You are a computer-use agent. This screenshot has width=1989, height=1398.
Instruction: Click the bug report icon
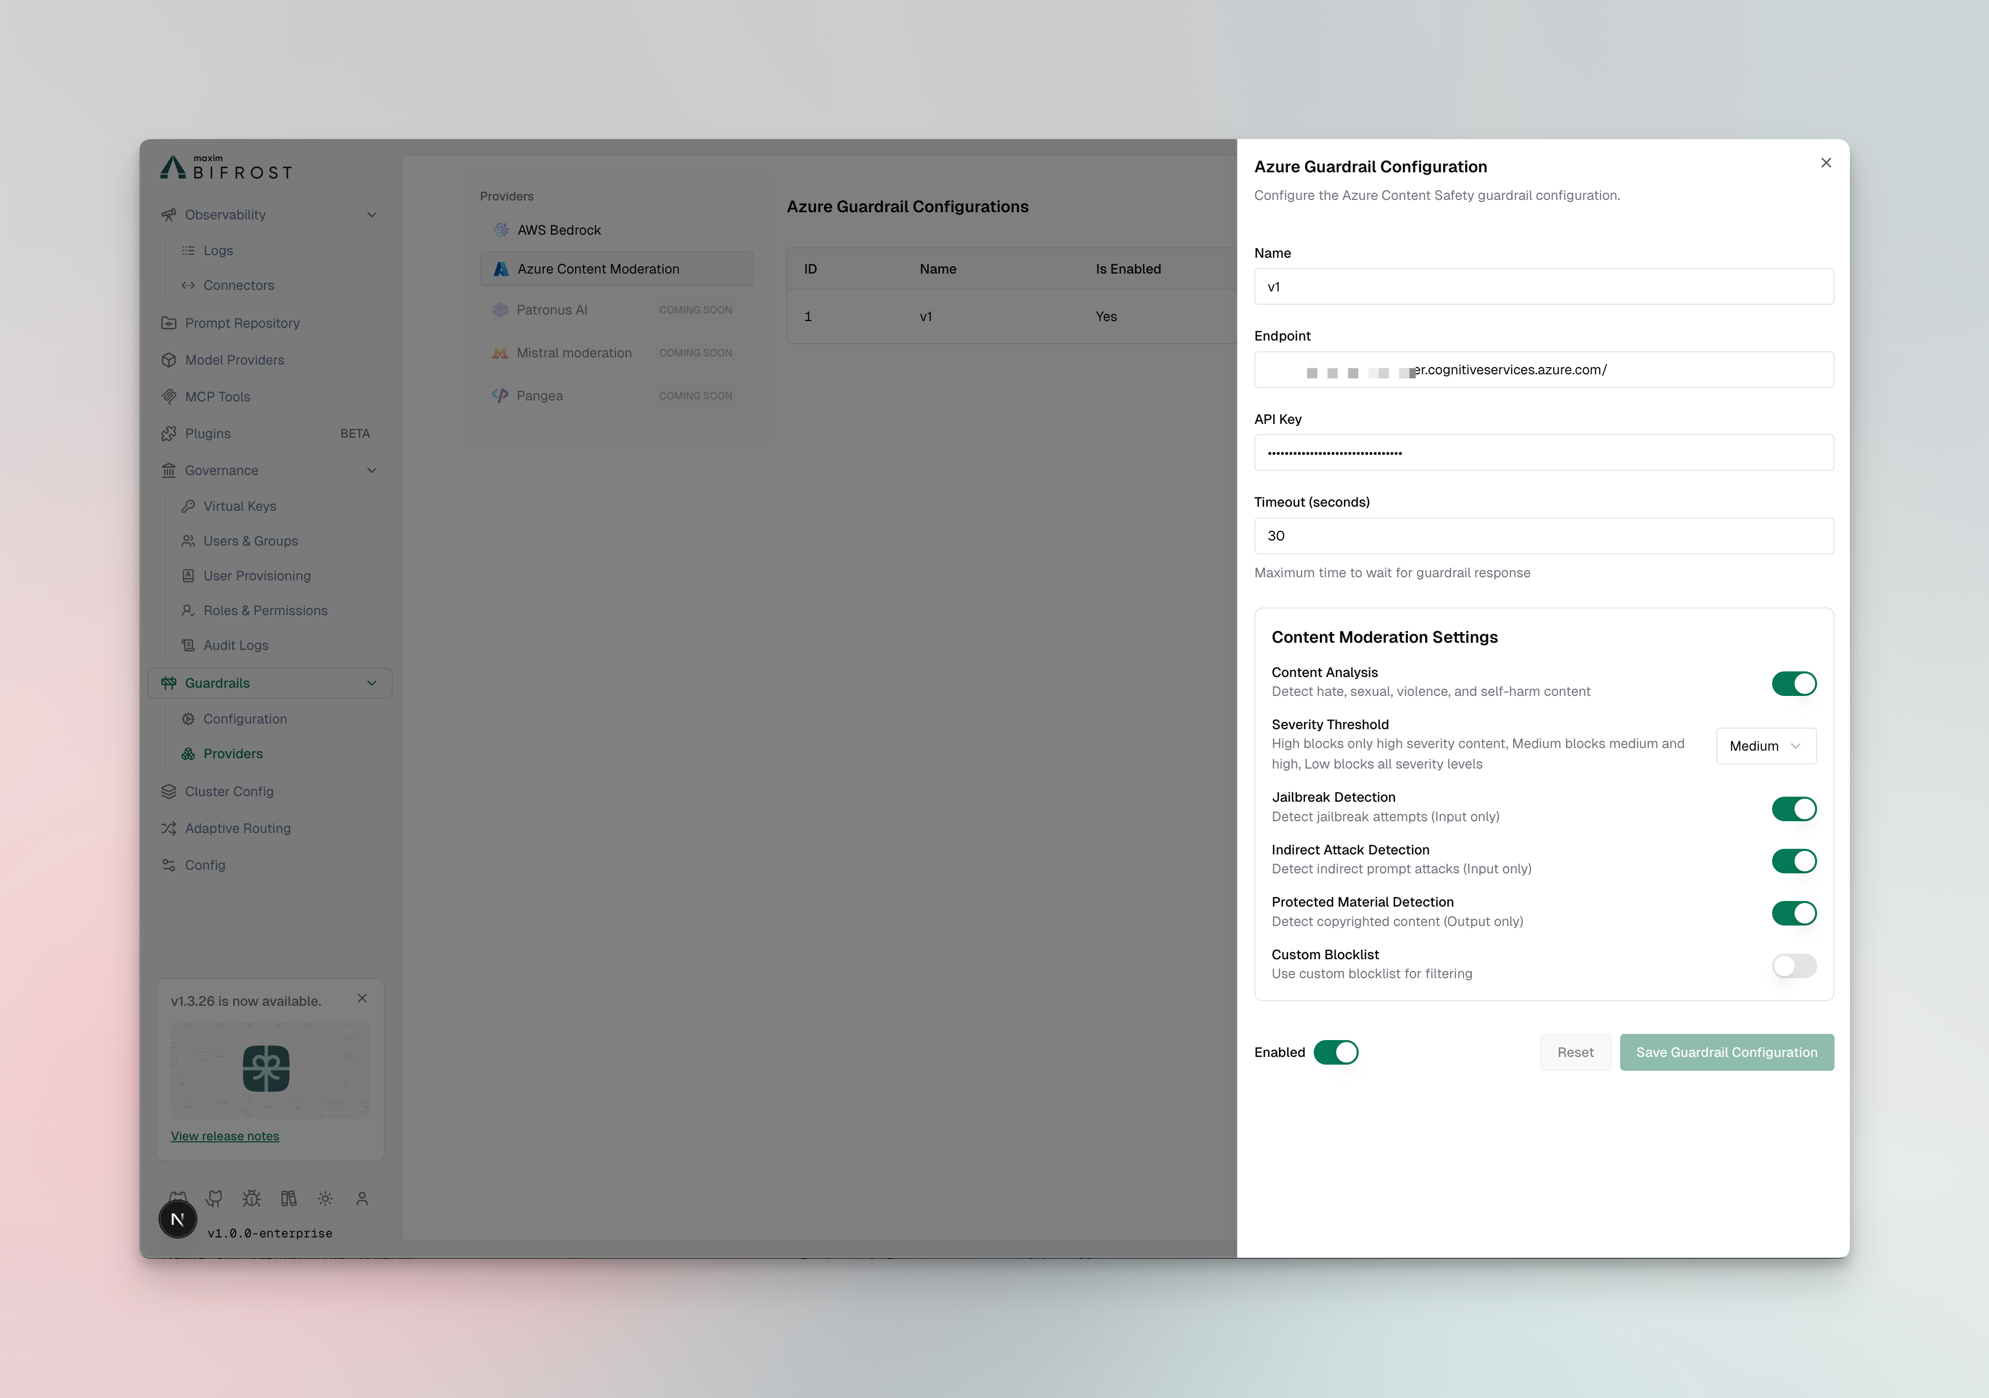tap(251, 1198)
